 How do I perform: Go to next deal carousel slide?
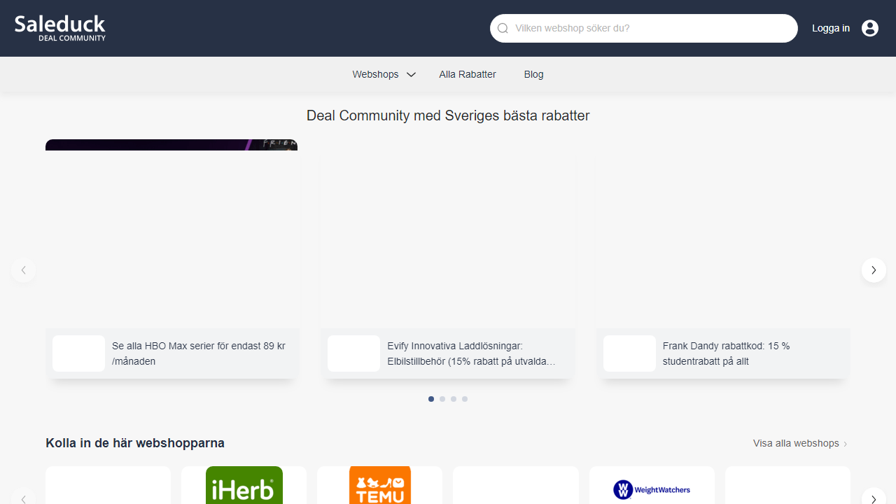pyautogui.click(x=874, y=270)
